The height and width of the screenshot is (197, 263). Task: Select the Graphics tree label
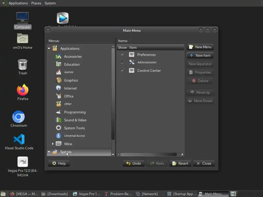(71, 80)
